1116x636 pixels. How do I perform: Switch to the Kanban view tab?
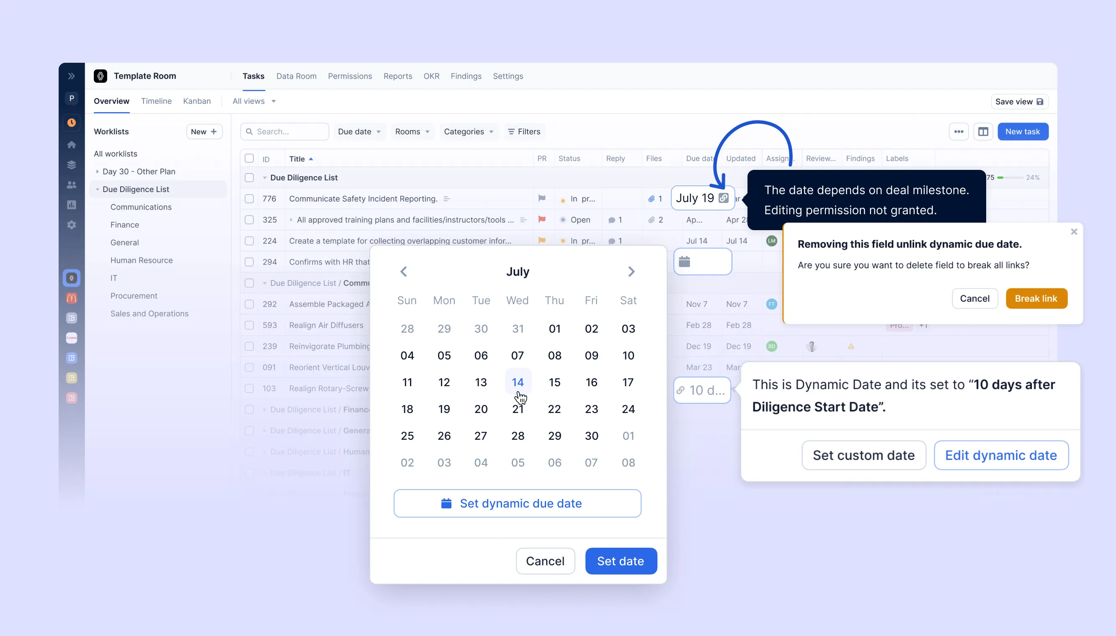point(197,101)
